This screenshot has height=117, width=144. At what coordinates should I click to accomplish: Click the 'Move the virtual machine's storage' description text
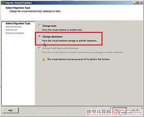pos(70,41)
